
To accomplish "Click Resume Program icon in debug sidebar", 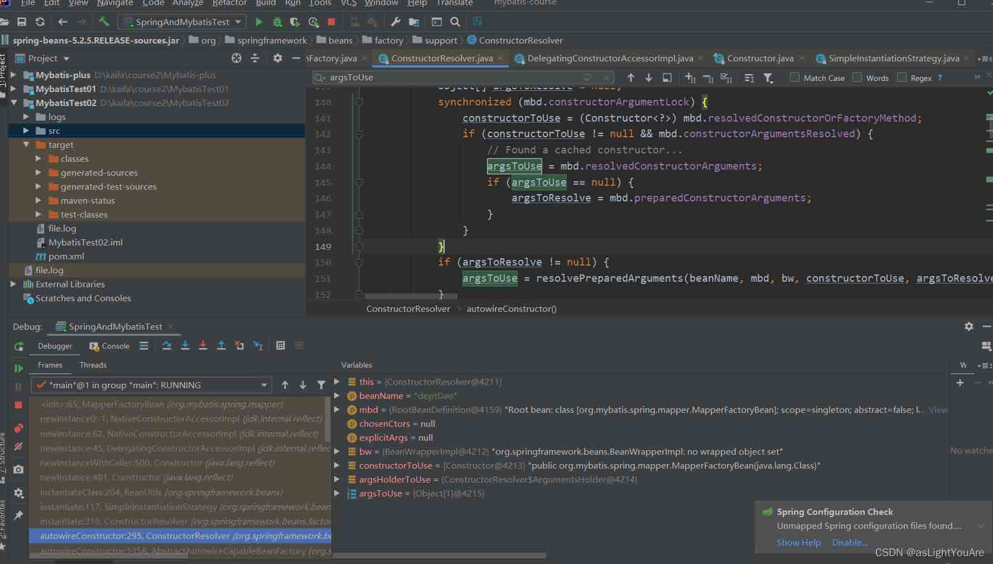I will click(18, 368).
